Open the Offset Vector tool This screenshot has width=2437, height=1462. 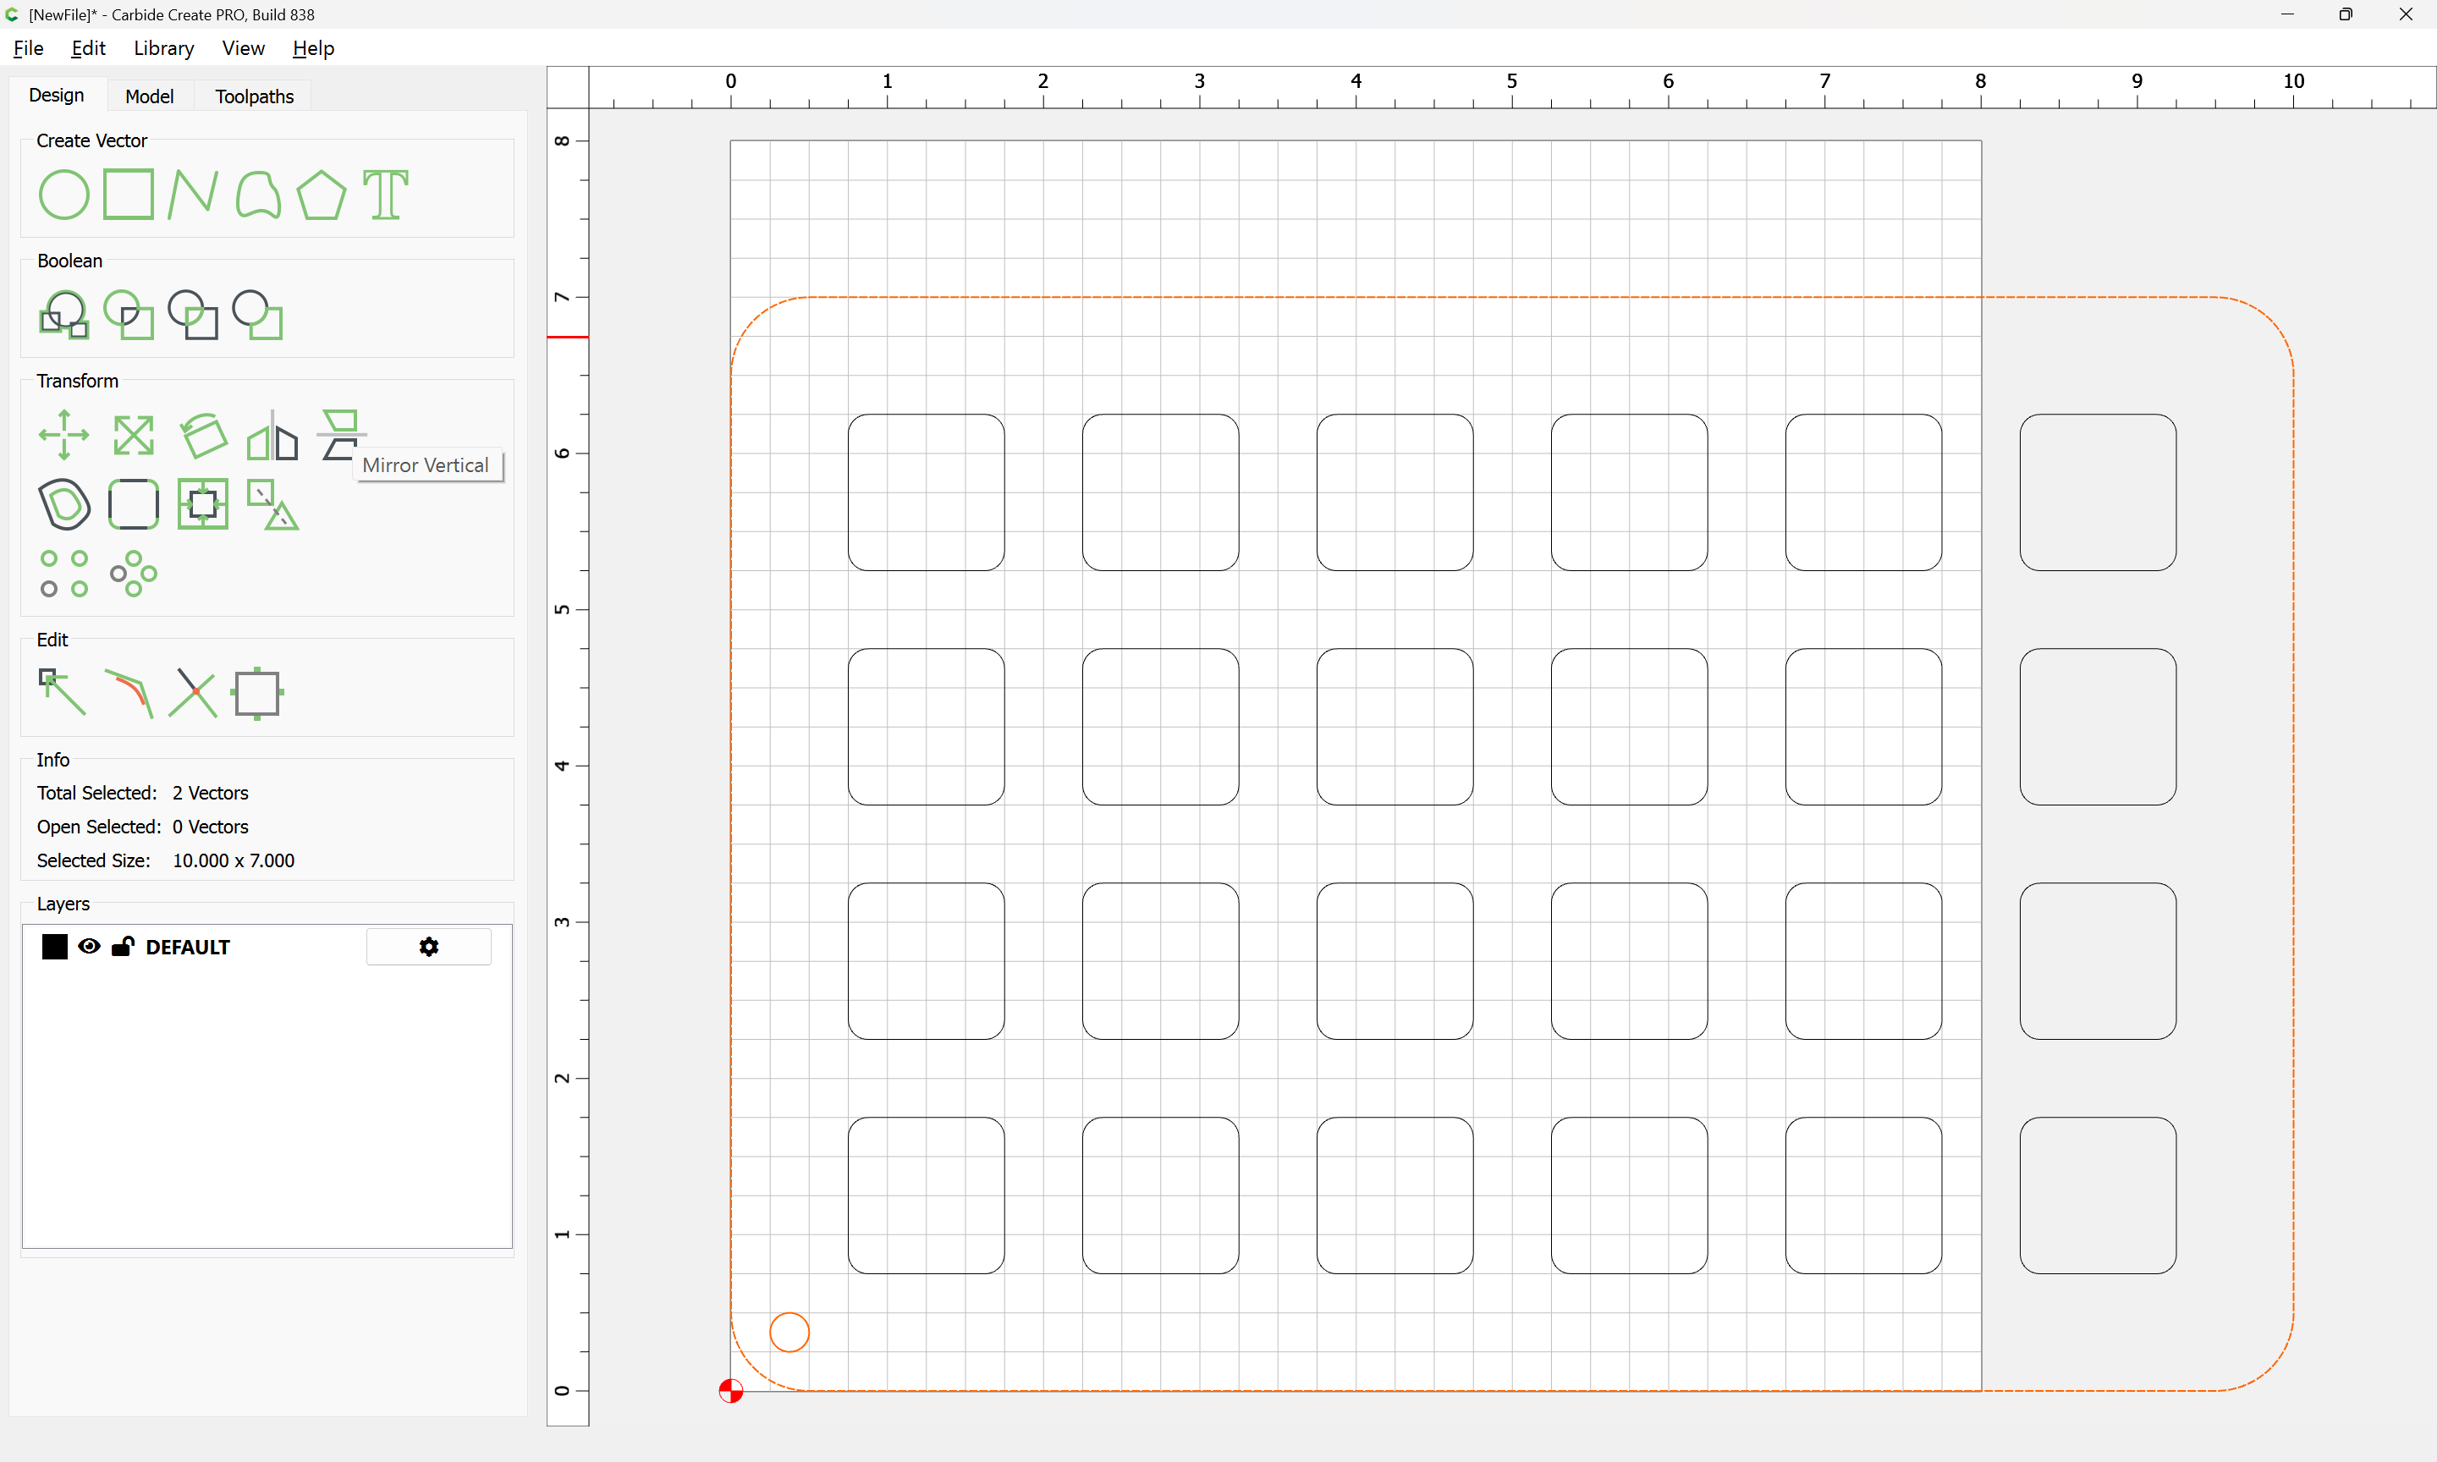pyautogui.click(x=64, y=503)
